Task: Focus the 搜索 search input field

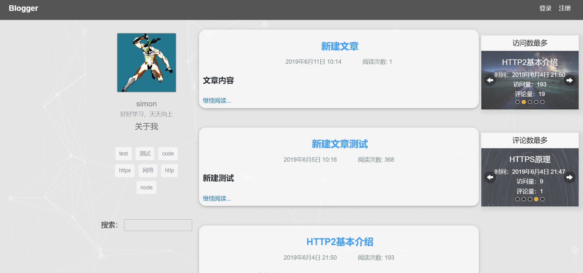Action: coord(158,225)
